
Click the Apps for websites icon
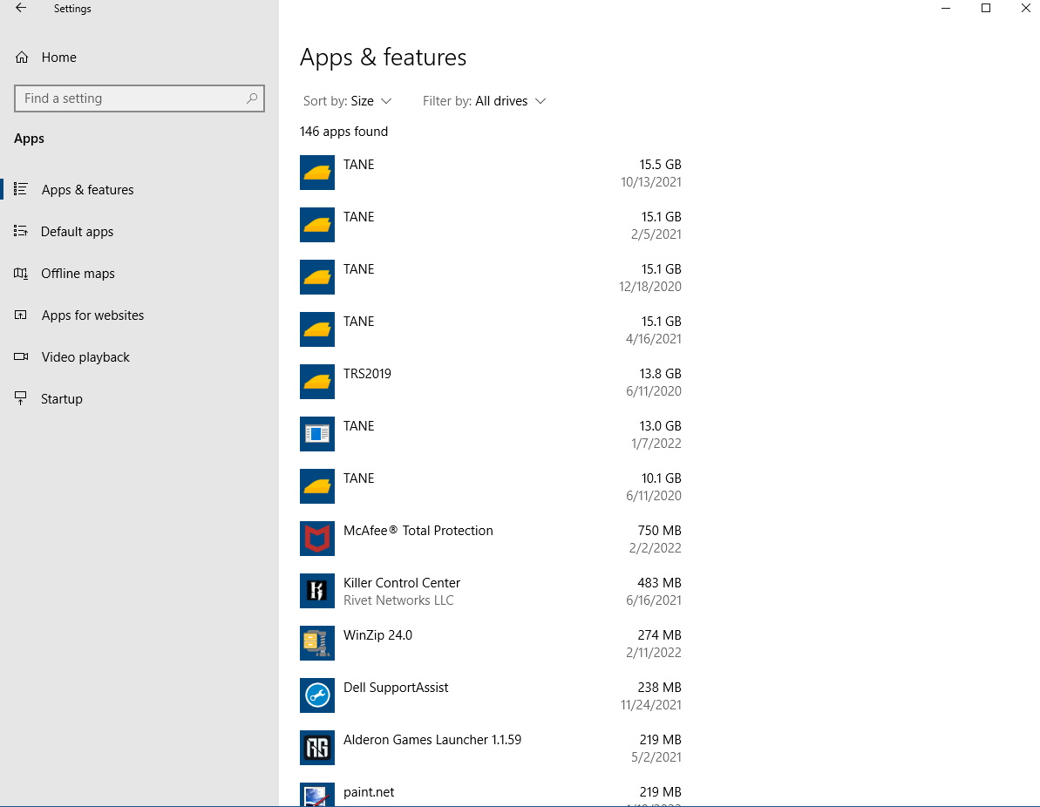coord(21,315)
